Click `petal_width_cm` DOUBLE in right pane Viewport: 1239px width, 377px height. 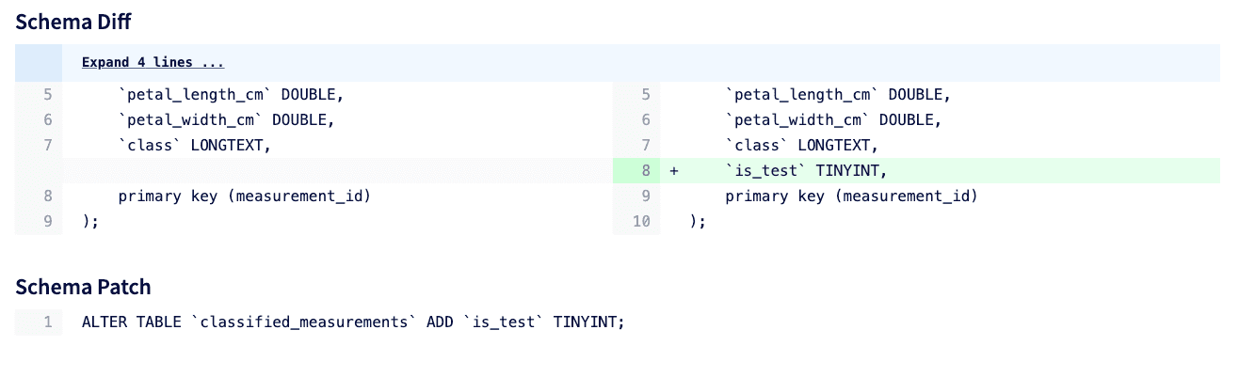point(833,120)
